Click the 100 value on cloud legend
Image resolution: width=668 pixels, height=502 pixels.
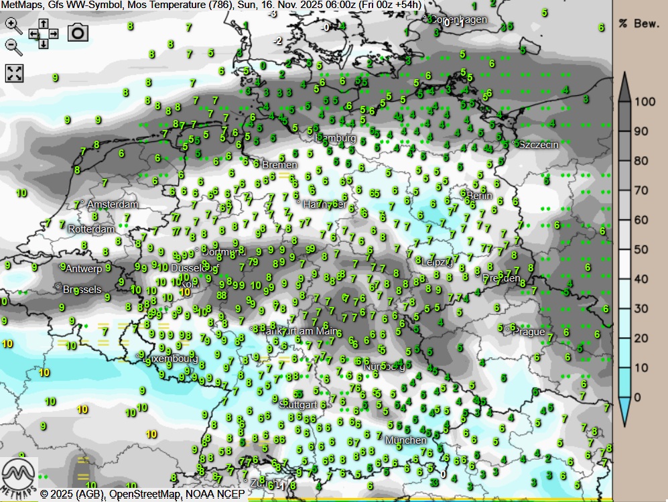(645, 102)
